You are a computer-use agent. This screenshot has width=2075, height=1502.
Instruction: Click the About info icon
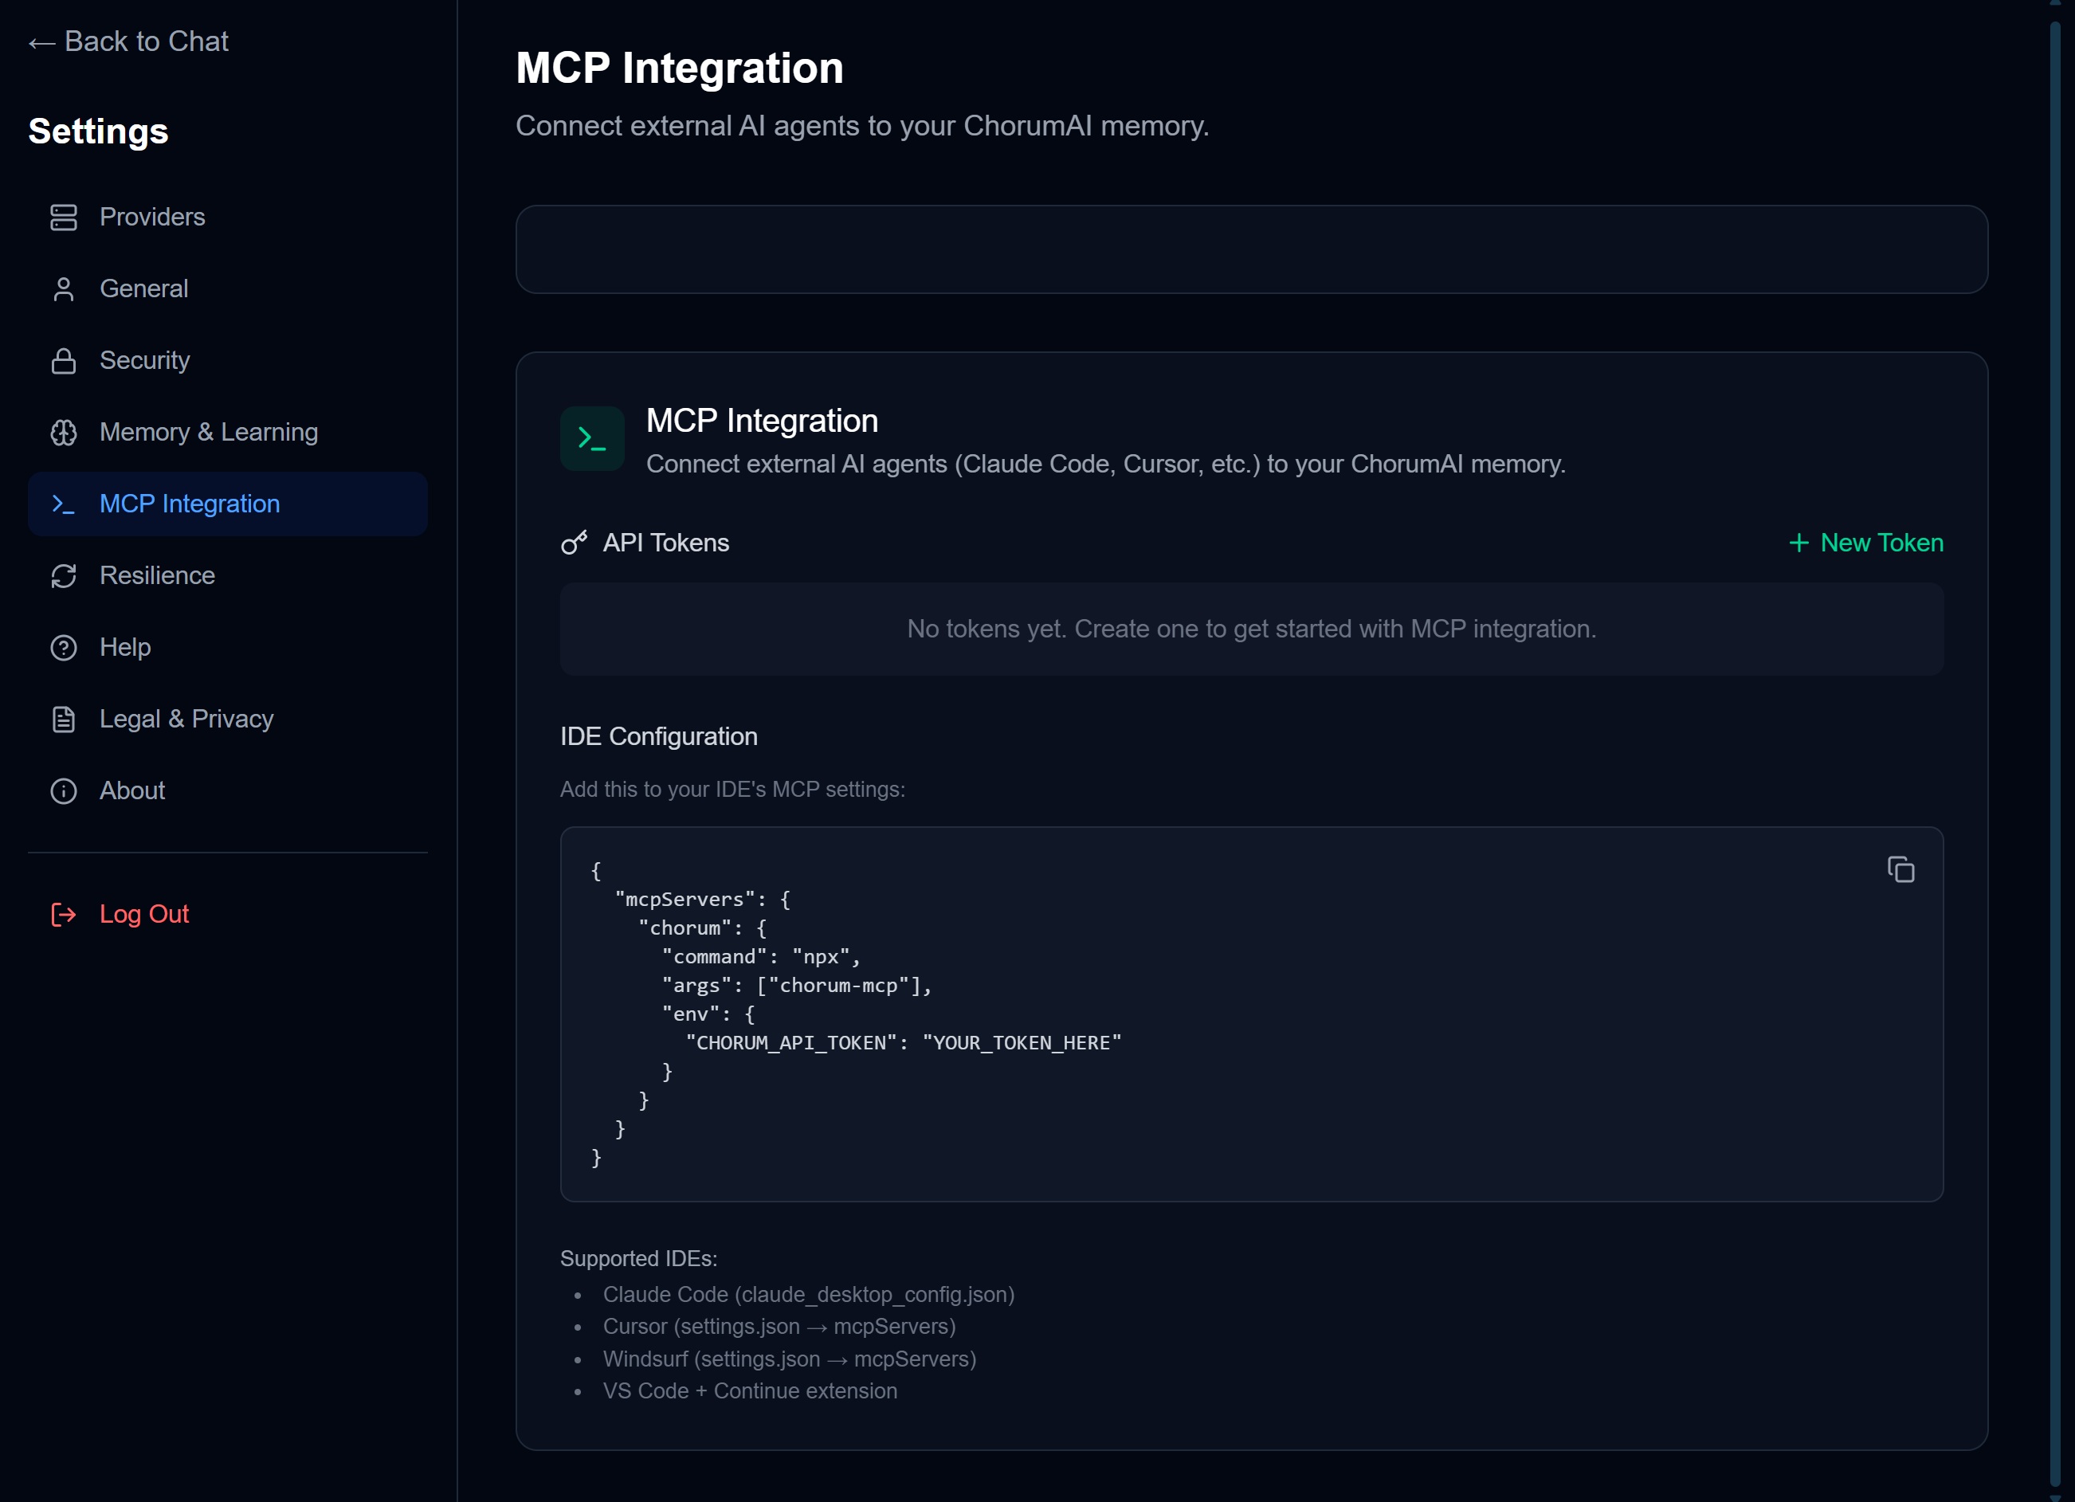click(63, 790)
